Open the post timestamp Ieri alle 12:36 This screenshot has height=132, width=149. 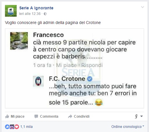click(30, 14)
